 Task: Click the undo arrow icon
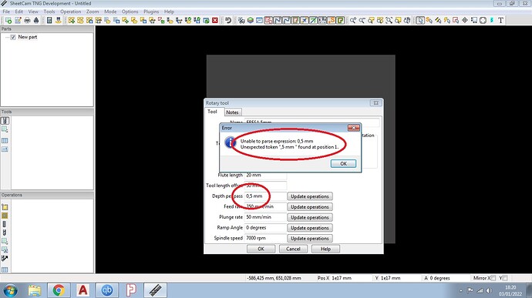click(228, 20)
